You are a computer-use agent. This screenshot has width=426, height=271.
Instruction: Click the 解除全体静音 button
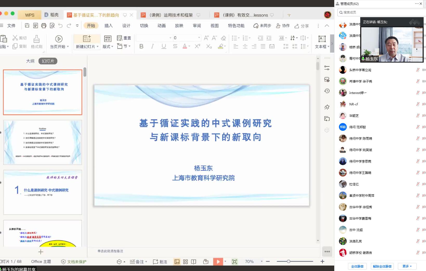382,266
